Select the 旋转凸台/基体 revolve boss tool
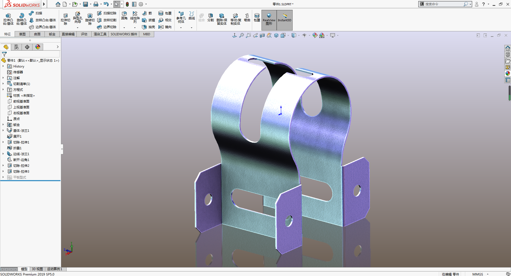Viewport: 511px width, 276px height. (x=22, y=19)
